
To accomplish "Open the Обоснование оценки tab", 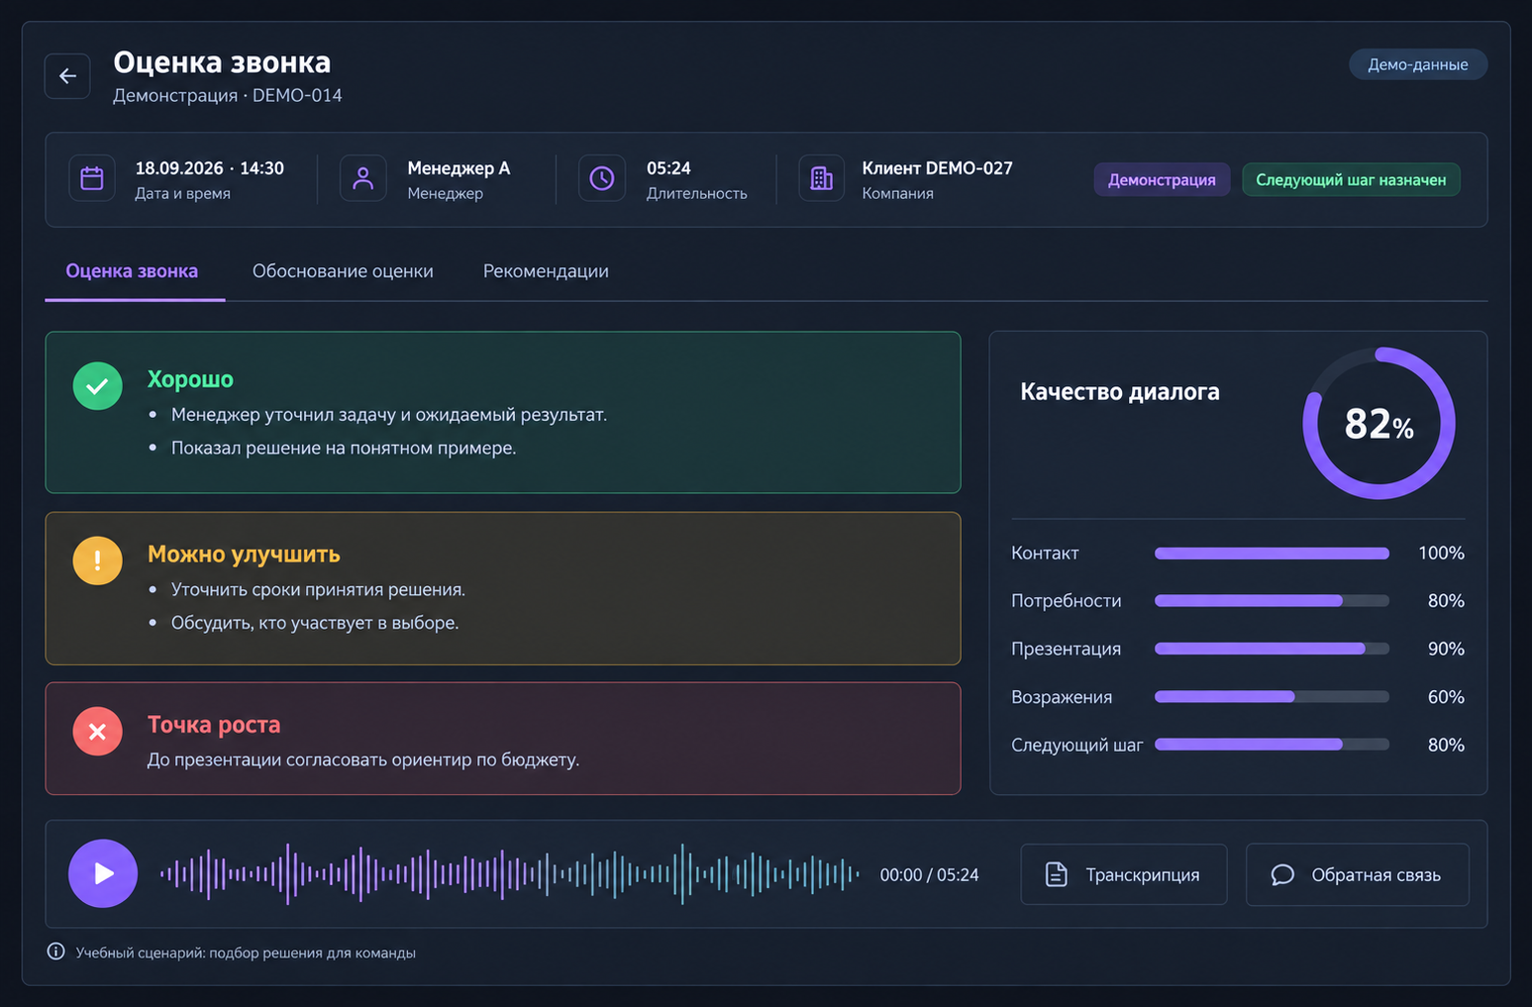I will (x=343, y=271).
